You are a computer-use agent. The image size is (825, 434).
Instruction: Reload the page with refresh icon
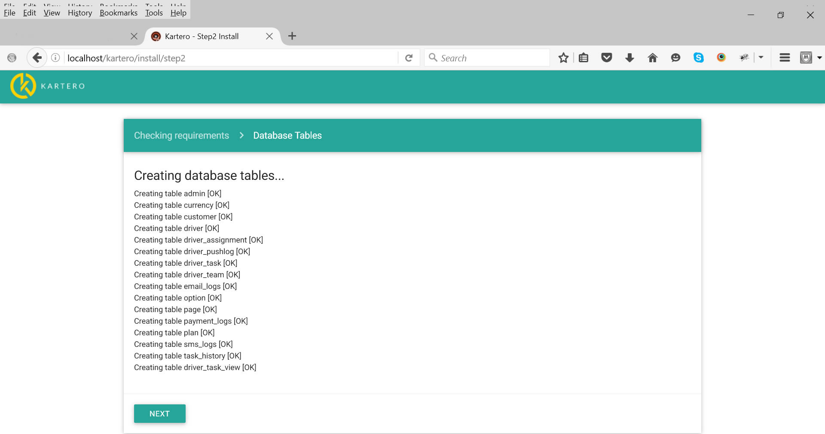409,58
